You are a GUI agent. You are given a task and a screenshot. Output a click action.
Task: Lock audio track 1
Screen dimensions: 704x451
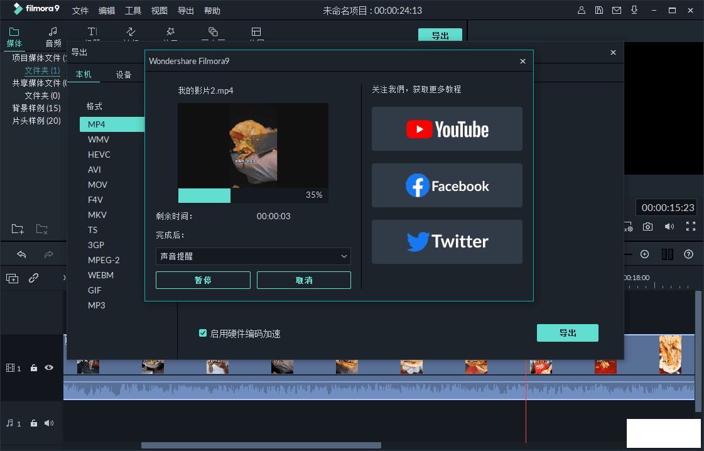point(34,423)
